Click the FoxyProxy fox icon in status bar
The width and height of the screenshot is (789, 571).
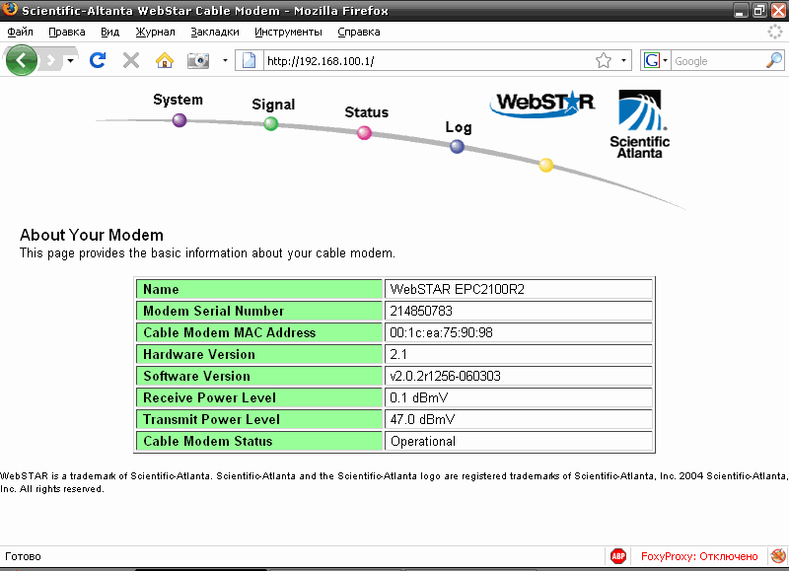[x=778, y=556]
